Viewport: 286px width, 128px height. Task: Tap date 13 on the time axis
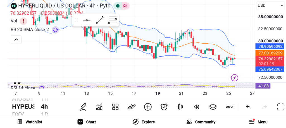(x=87, y=93)
